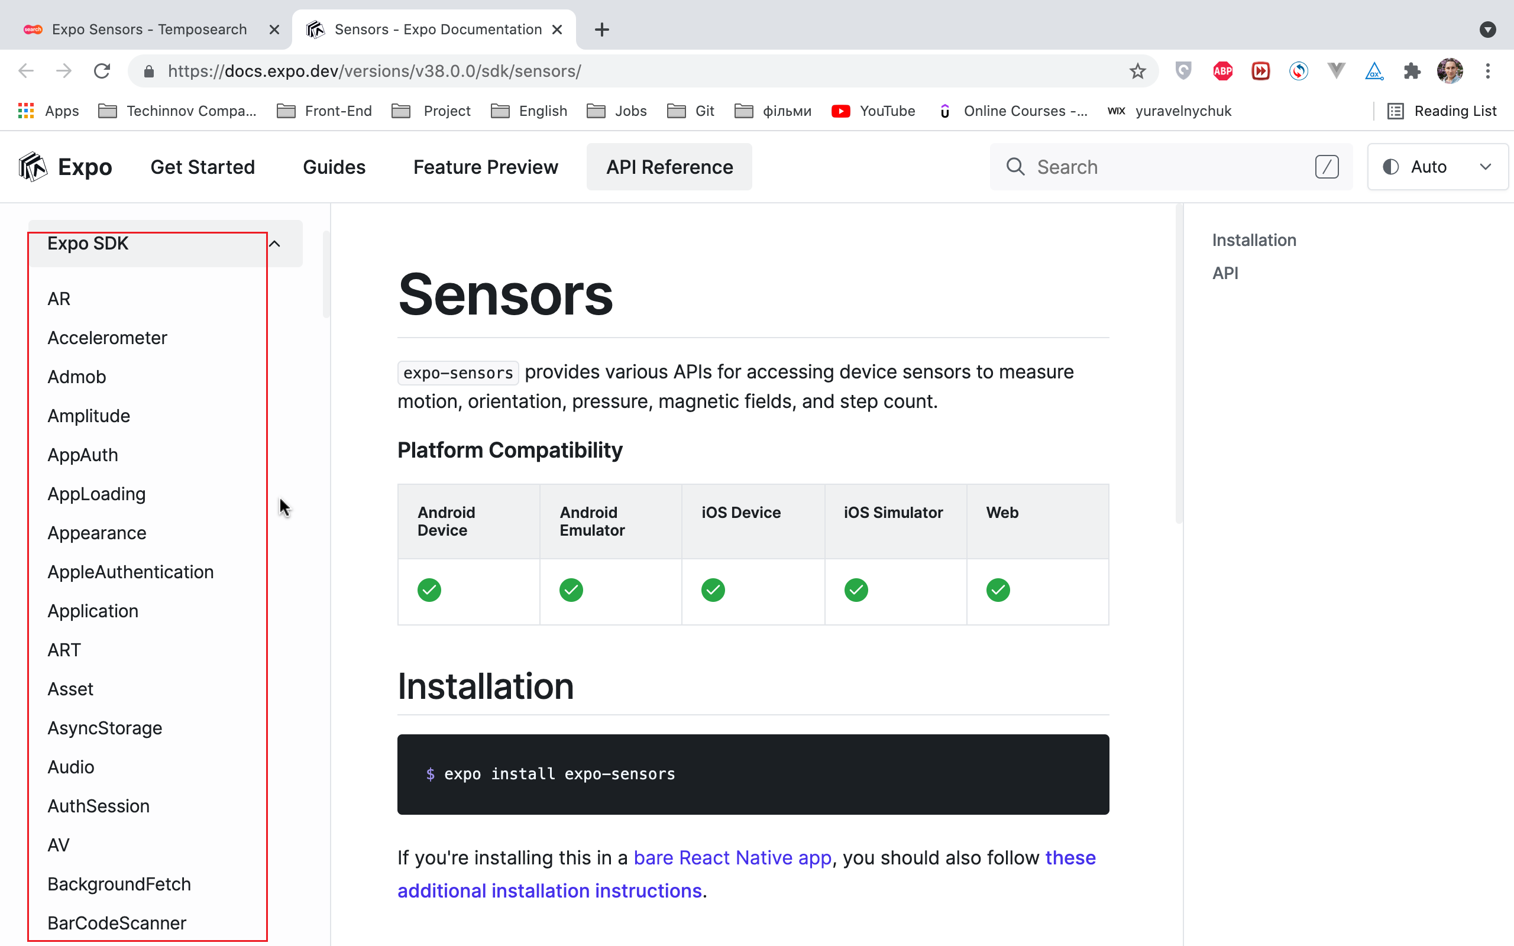
Task: View site info via lock icon
Action: tap(149, 71)
